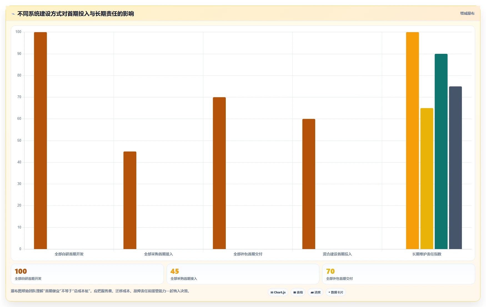486x307 pixels.
Task: Click the orange bar in 长期维护责任指数 group
Action: click(412, 141)
